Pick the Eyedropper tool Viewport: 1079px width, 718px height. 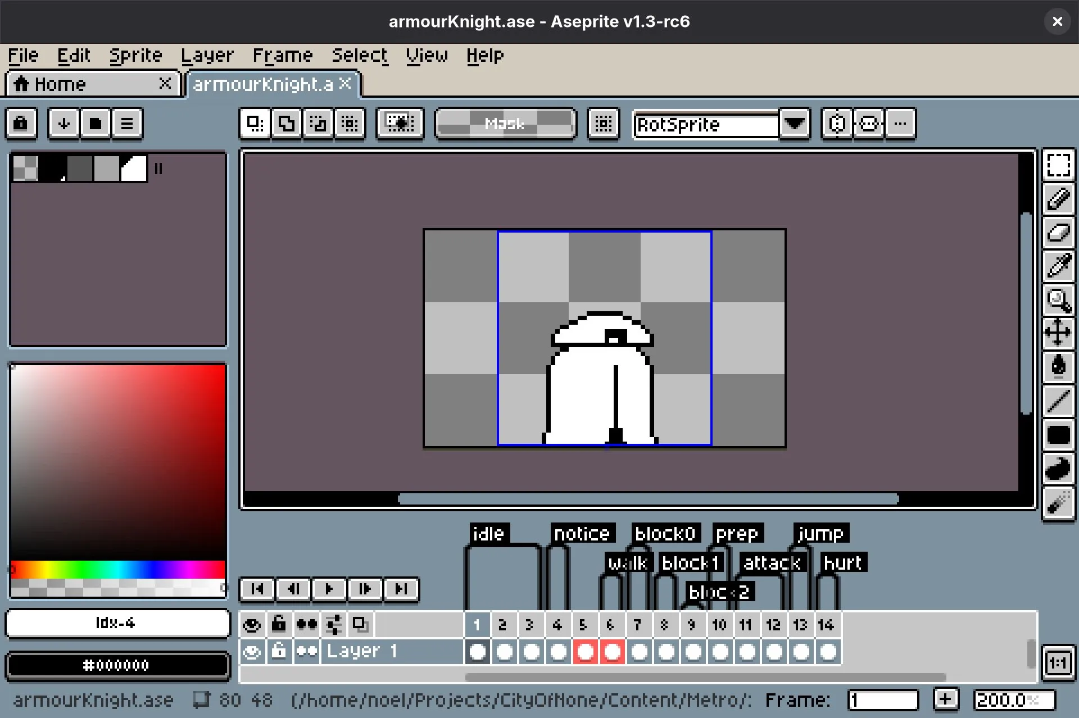point(1059,266)
